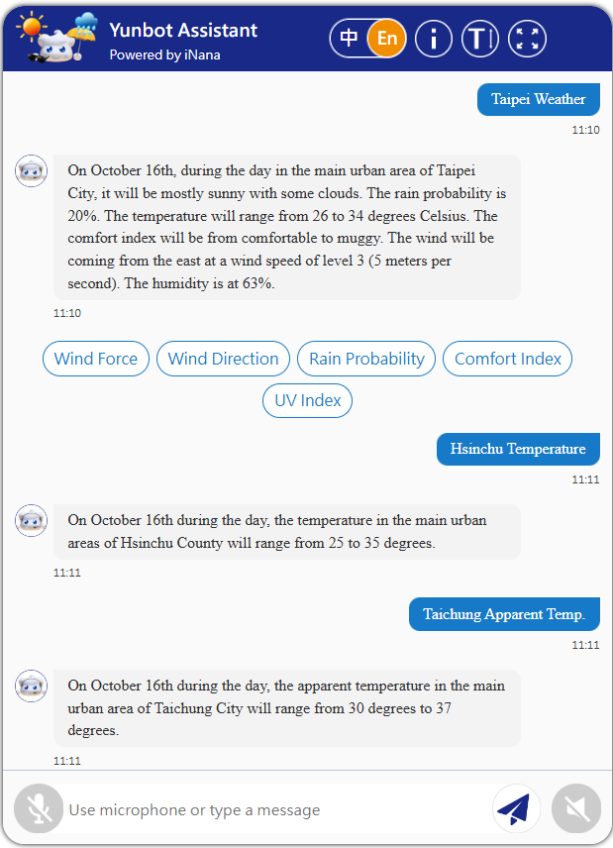Switch language to Chinese (中)
Image resolution: width=613 pixels, height=848 pixels.
click(x=350, y=39)
